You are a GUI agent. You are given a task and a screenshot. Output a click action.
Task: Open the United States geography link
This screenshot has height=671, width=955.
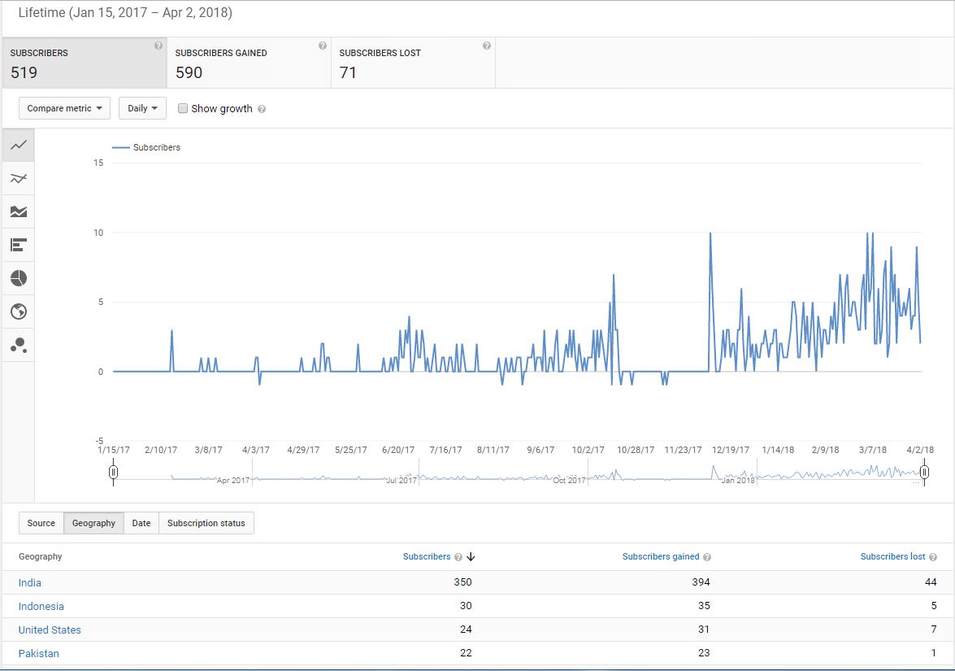point(50,630)
